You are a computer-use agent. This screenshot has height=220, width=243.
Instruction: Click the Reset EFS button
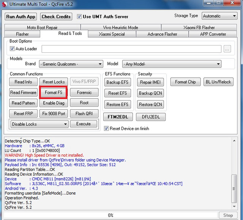(x=117, y=93)
